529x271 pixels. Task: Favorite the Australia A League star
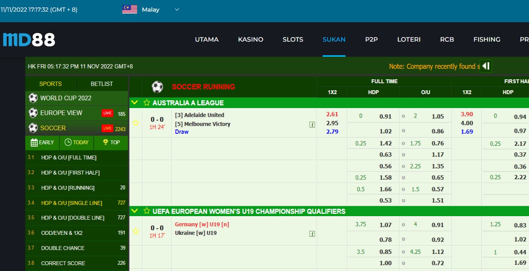coord(146,103)
